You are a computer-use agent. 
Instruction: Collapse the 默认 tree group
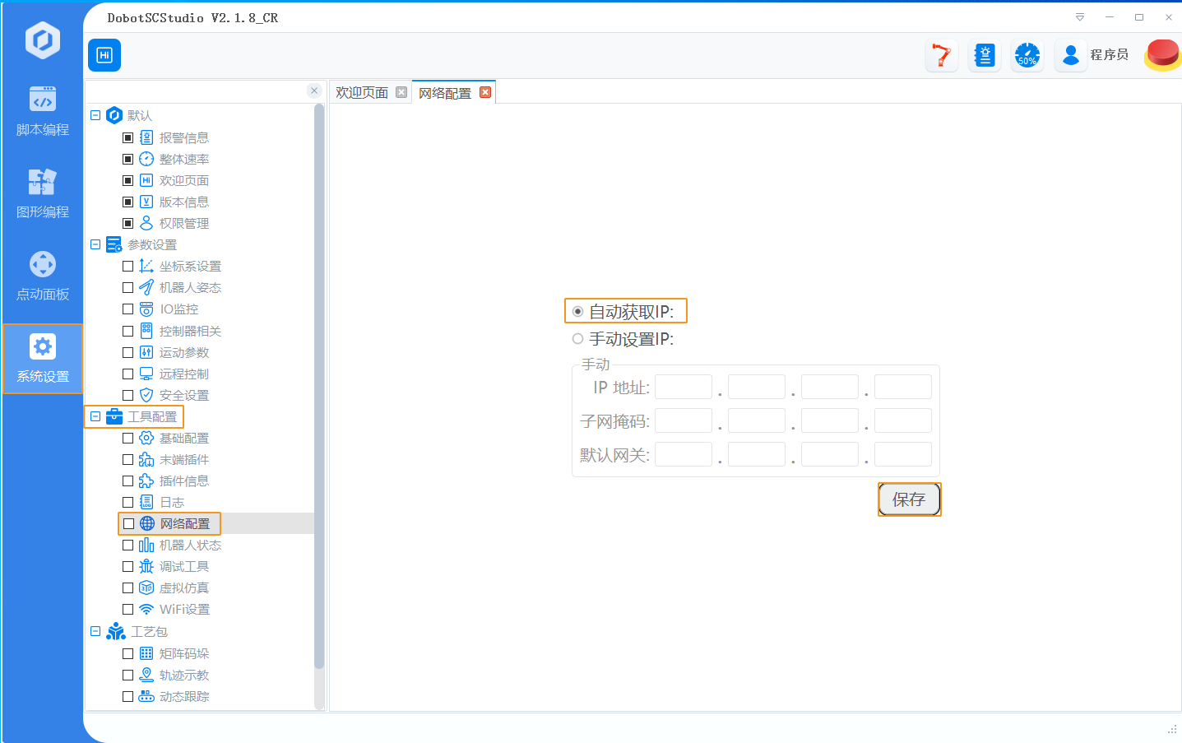[95, 115]
